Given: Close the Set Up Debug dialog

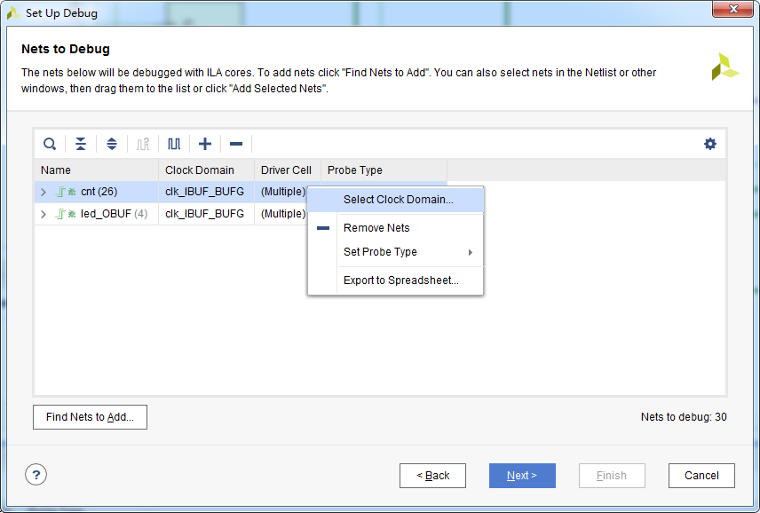Looking at the screenshot, I should [x=732, y=9].
